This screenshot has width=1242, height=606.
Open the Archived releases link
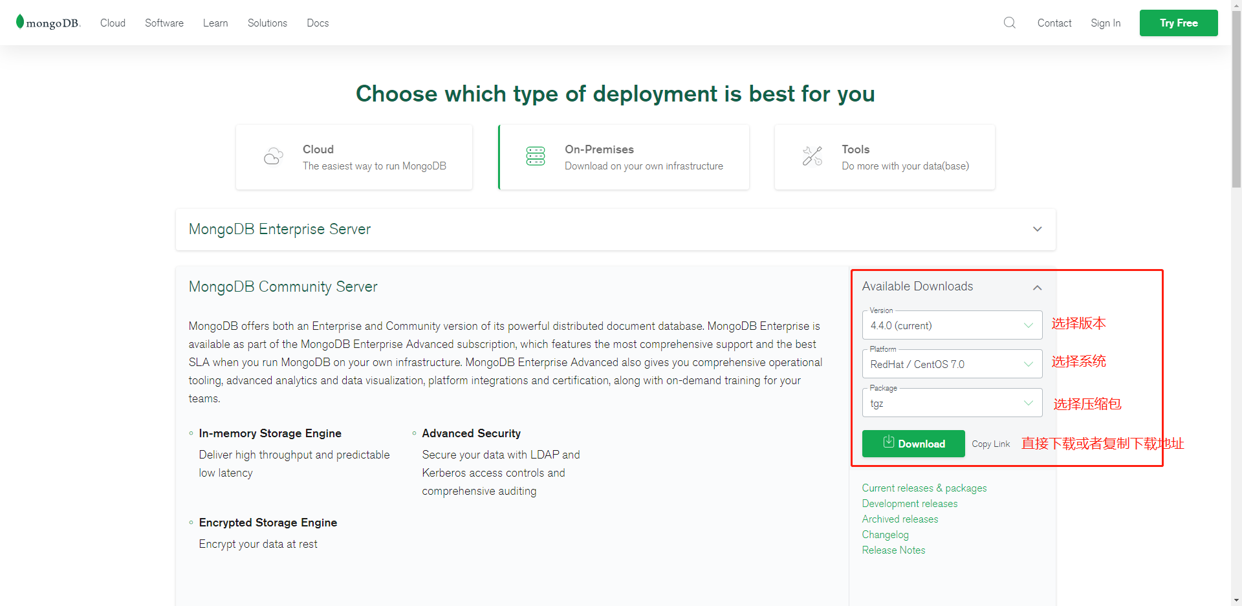coord(900,519)
